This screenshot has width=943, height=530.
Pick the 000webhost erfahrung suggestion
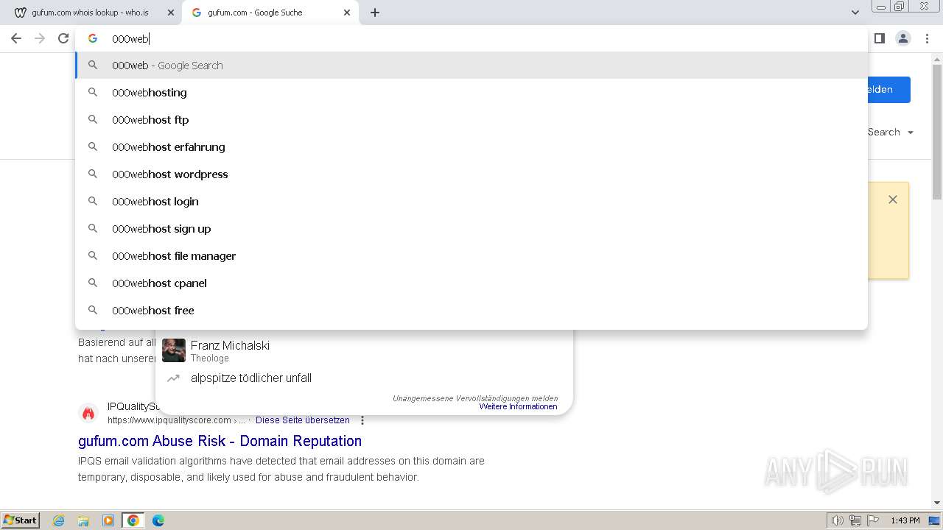(471, 147)
